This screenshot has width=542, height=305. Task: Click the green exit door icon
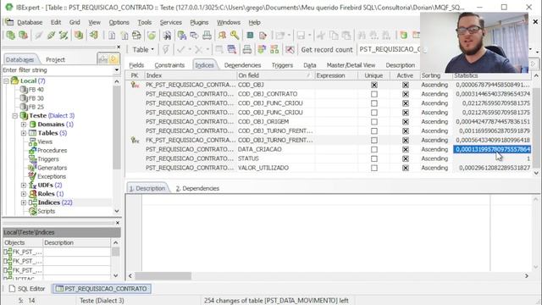94,35
